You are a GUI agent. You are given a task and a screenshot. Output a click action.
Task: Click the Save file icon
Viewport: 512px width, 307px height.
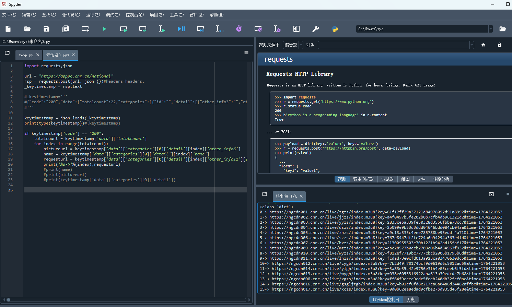click(46, 29)
